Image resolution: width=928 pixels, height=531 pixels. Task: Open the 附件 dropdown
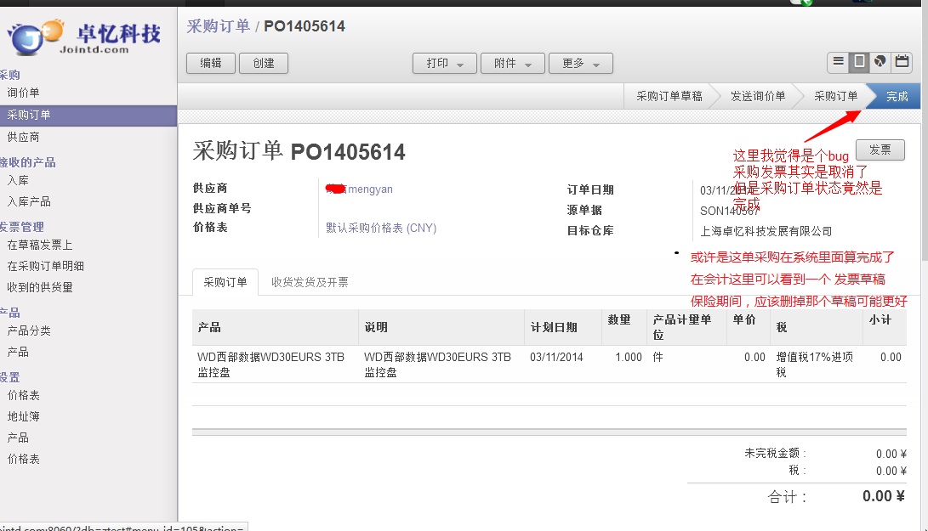pyautogui.click(x=512, y=64)
